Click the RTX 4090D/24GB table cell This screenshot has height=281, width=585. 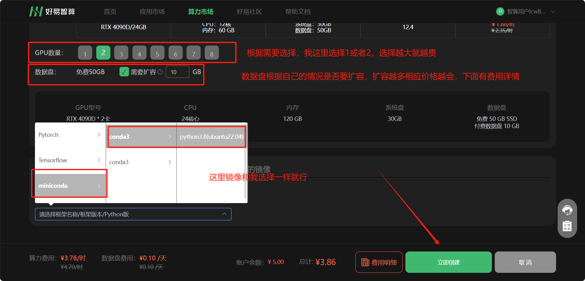pos(124,27)
